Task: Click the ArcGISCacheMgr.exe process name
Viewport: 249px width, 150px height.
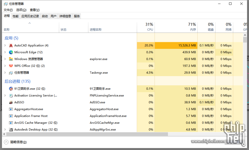Action: 104,123
